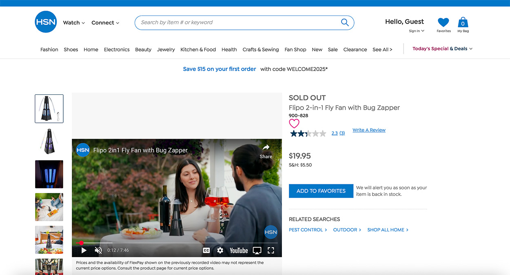Open the My Bag shopping bag icon

point(463,22)
